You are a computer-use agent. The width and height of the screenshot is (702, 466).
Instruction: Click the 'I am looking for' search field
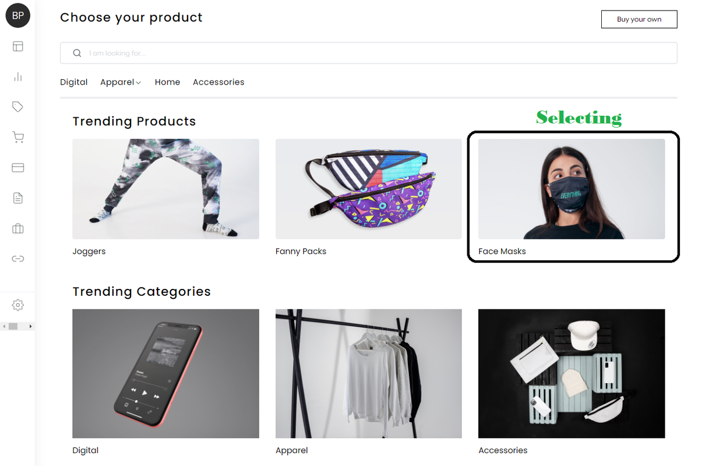pos(368,53)
